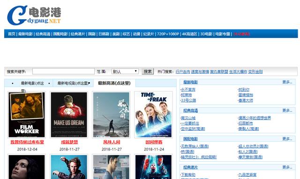Open the Time Freak poster

click(153, 115)
